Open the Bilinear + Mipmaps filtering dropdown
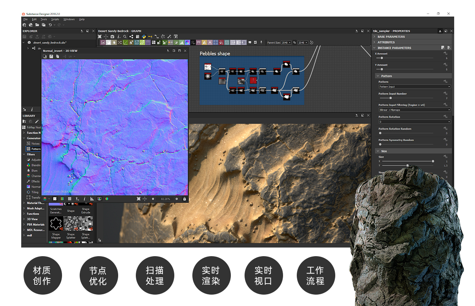Viewport: 475px width, 306px height. pyautogui.click(x=415, y=110)
